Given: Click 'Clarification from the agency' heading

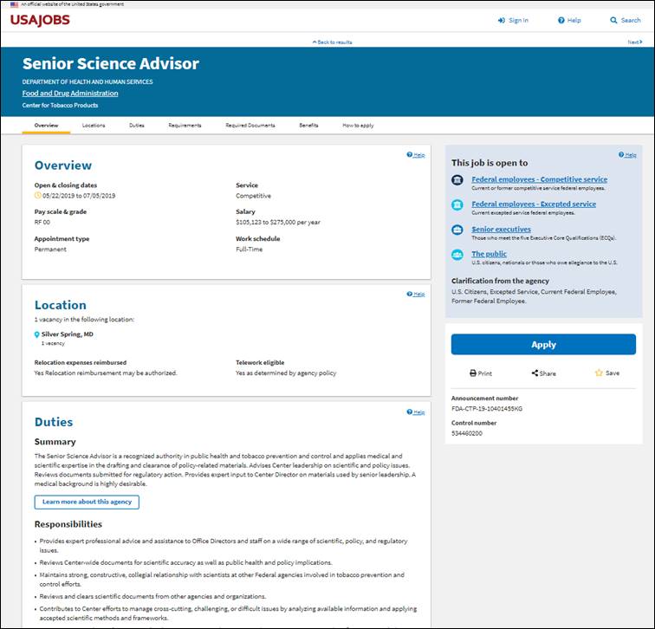Looking at the screenshot, I should click(500, 281).
